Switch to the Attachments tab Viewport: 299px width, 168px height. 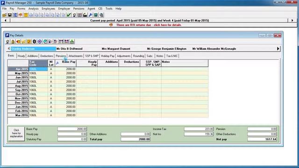(x=76, y=56)
